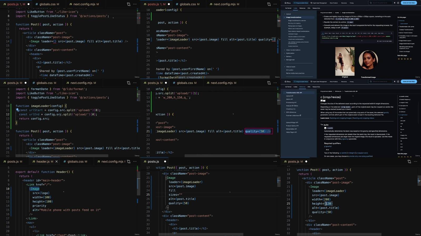Toggle theme on Image transformations docs page
421x236 pixels.
394,3
